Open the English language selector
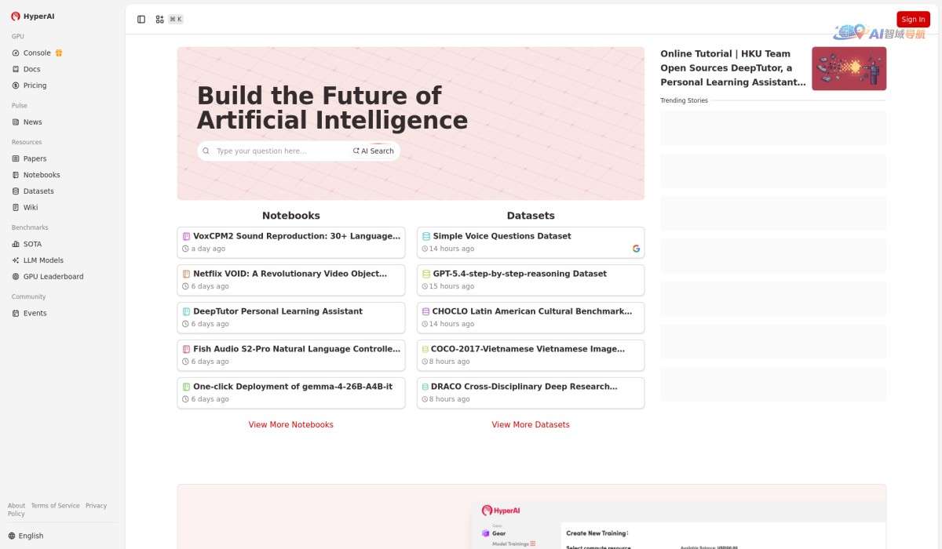This screenshot has width=942, height=549. coord(31,536)
